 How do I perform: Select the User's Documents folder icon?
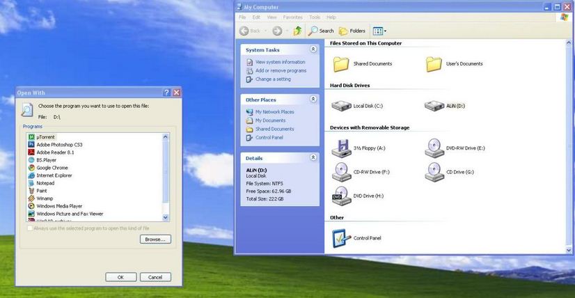pyautogui.click(x=434, y=64)
